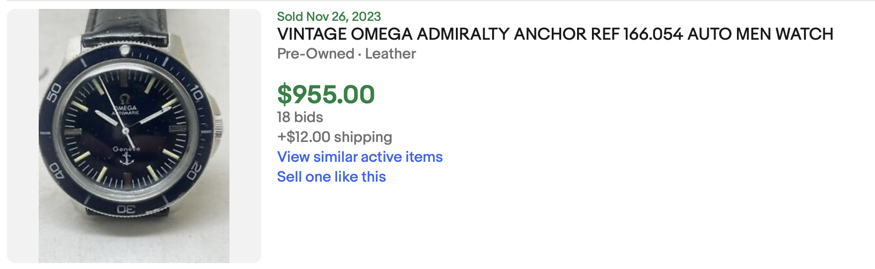Click the 10 marking on the bezel
Viewport: 875px width, 269px height.
click(x=197, y=94)
